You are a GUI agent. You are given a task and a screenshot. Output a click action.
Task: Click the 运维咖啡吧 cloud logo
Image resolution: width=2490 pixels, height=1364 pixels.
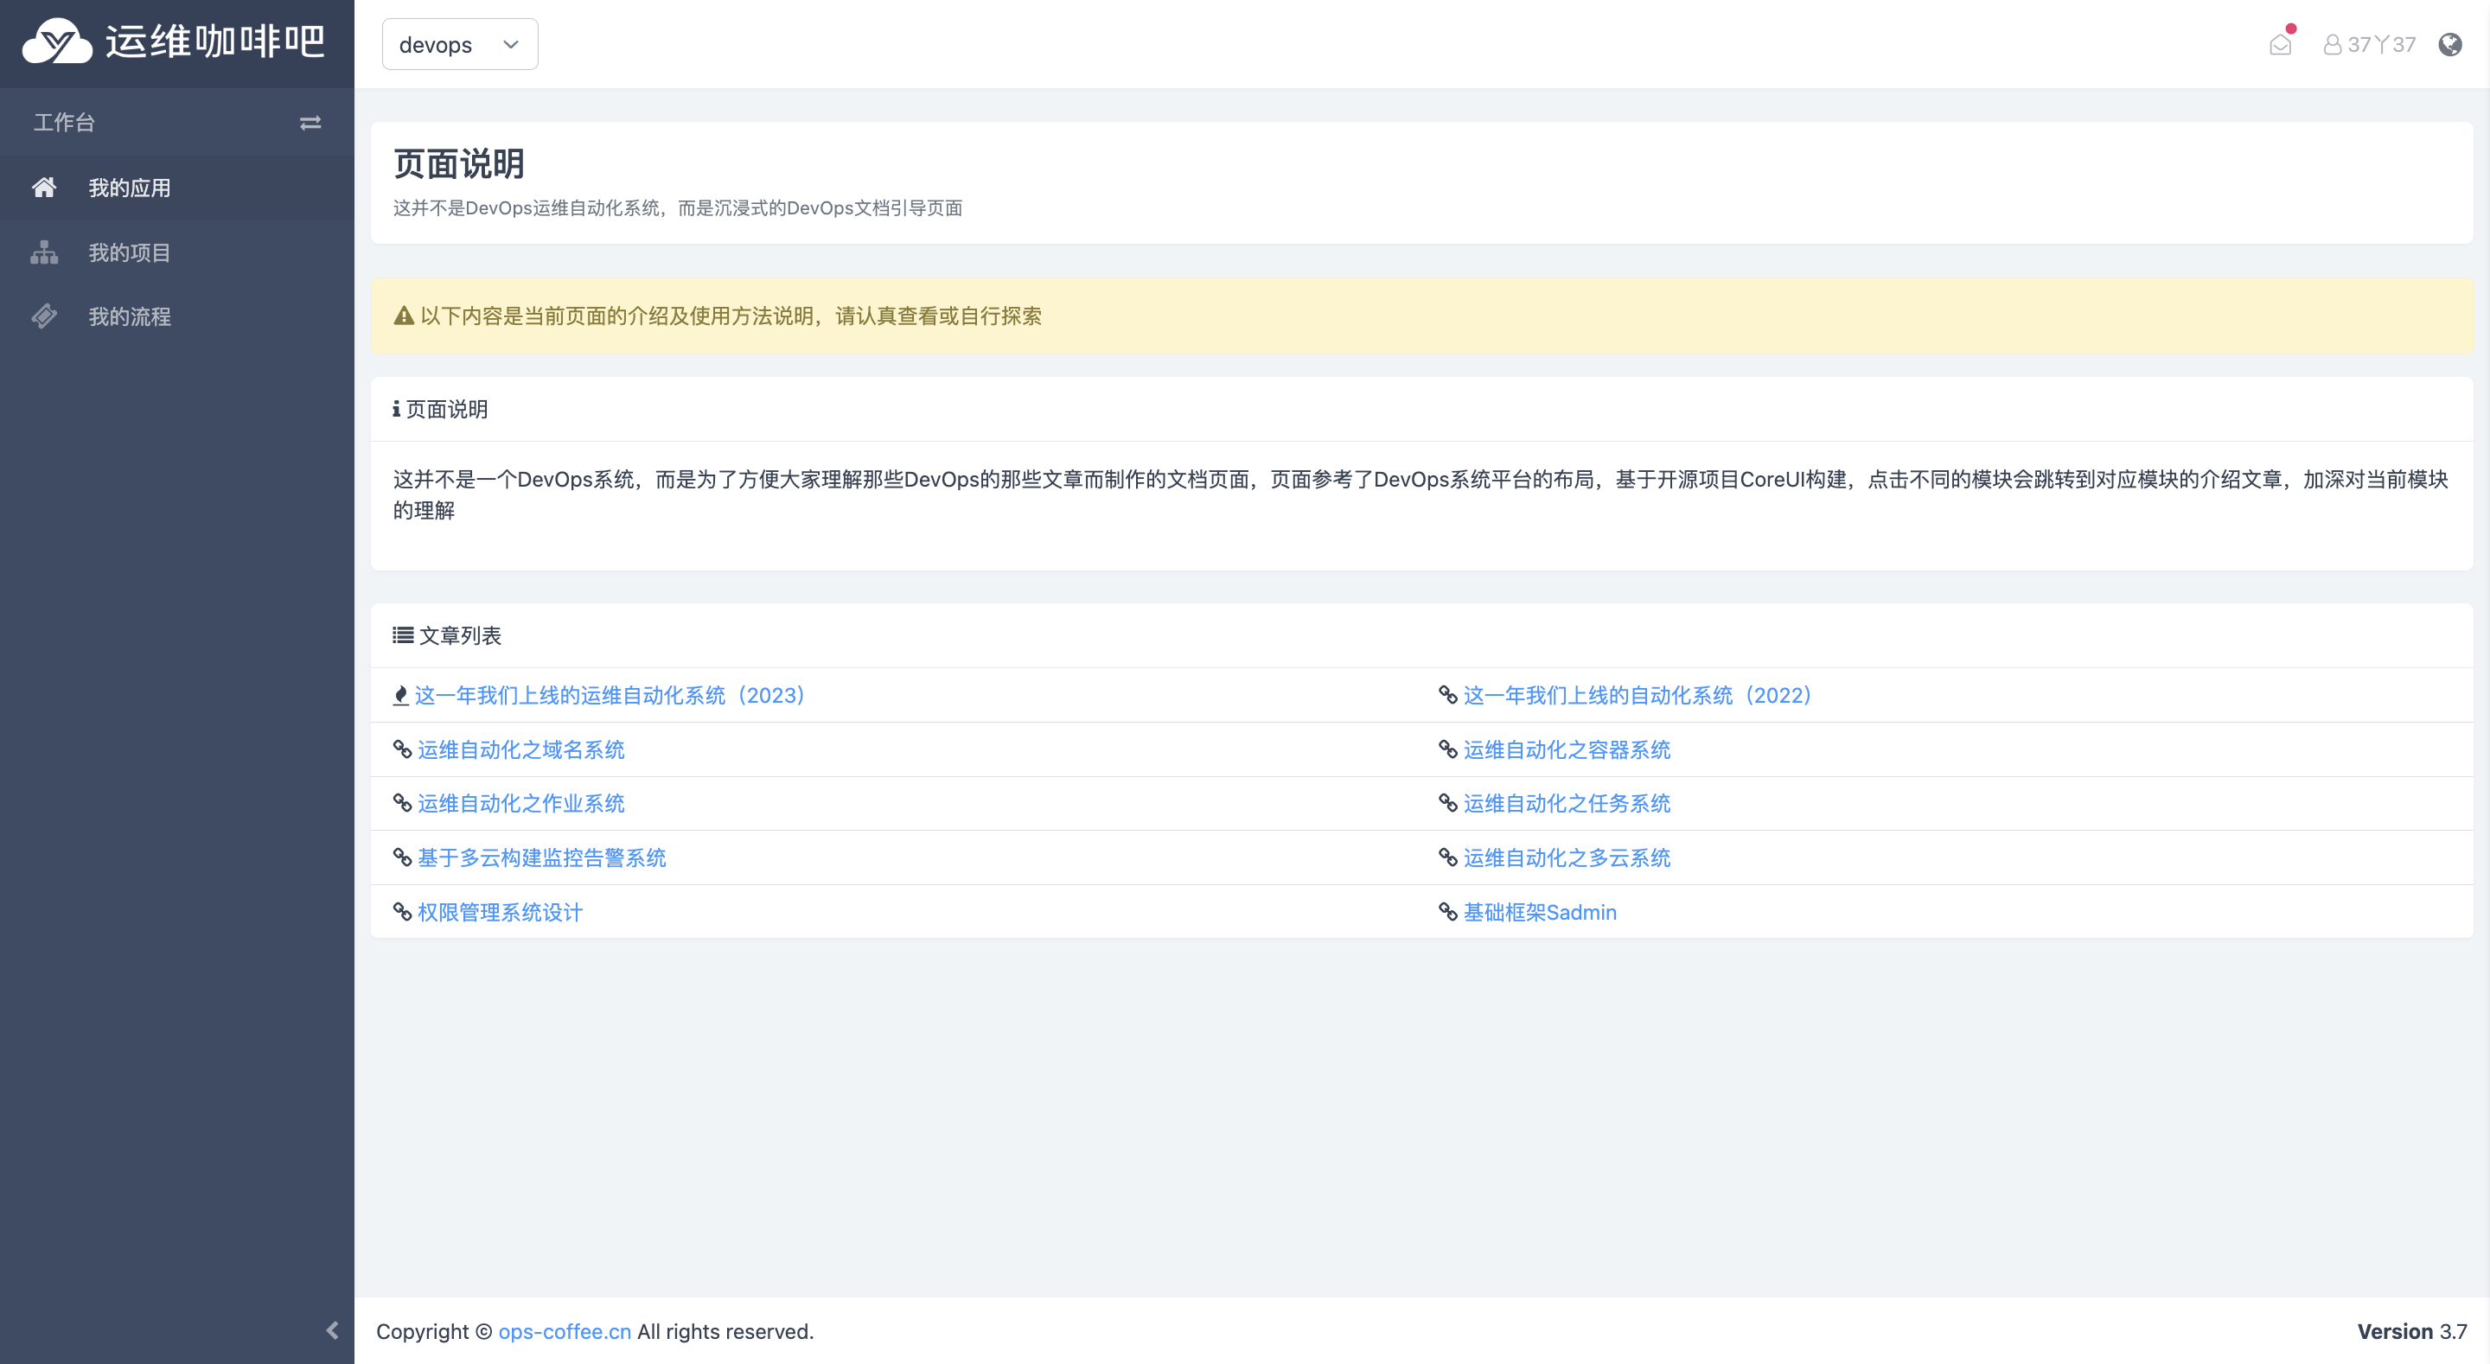[57, 41]
